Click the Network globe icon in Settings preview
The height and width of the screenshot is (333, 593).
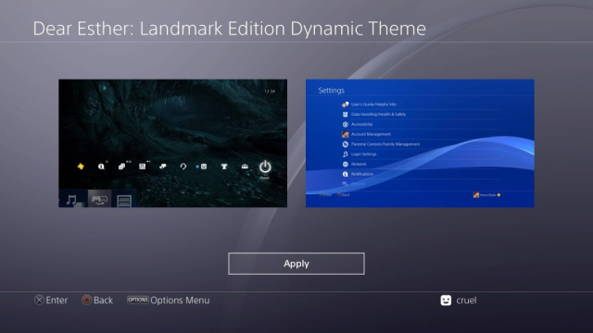[x=346, y=165]
